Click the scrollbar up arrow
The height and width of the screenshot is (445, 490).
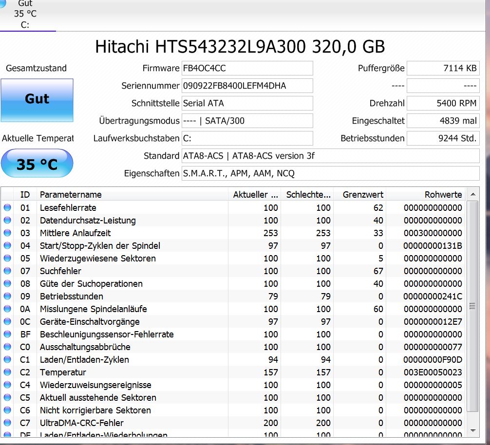(473, 194)
